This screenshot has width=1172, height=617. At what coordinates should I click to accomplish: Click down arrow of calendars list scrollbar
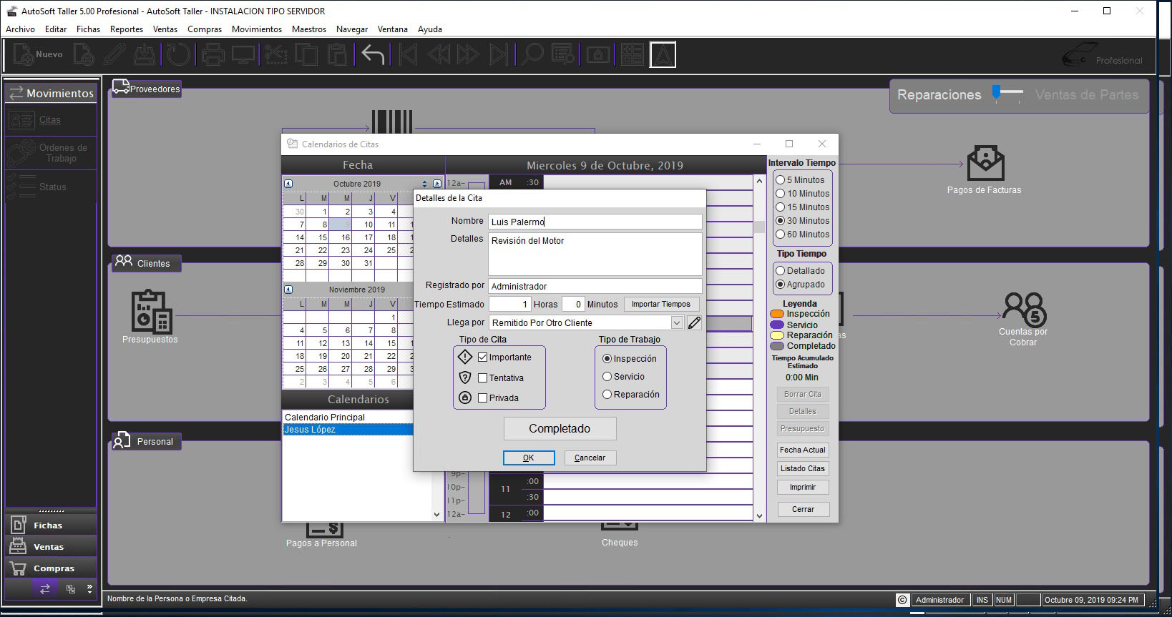tap(436, 514)
